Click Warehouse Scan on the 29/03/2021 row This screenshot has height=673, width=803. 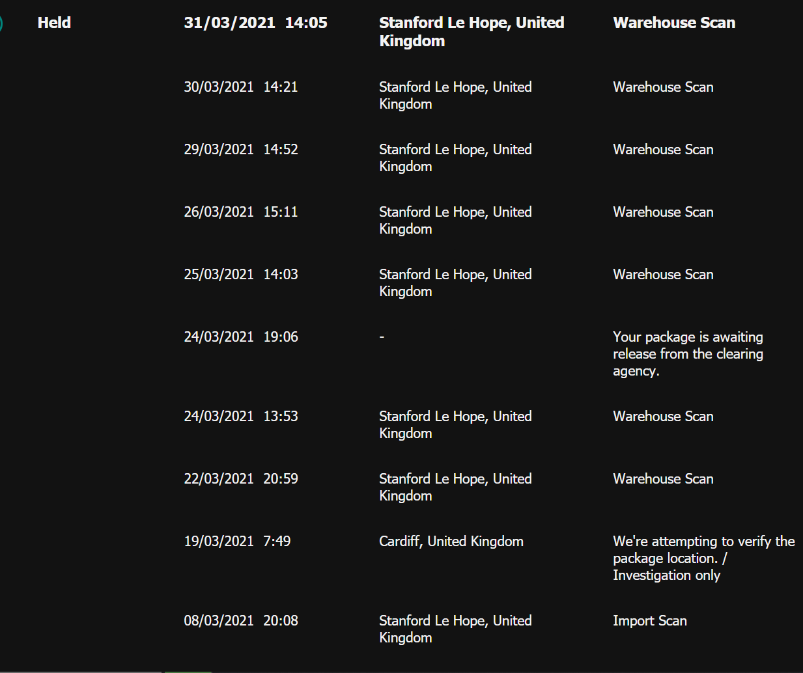pyautogui.click(x=663, y=150)
